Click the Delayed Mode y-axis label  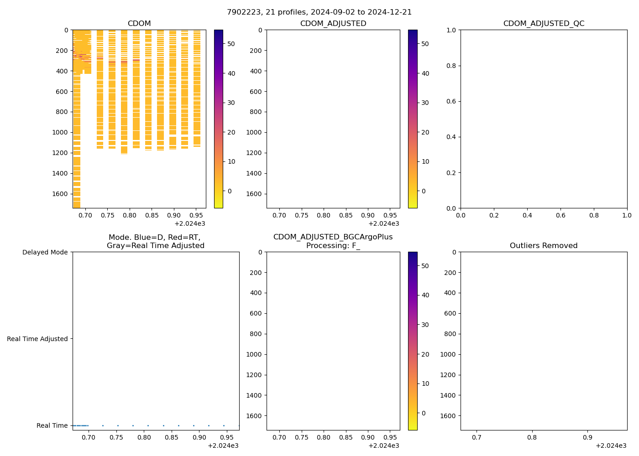click(x=45, y=252)
